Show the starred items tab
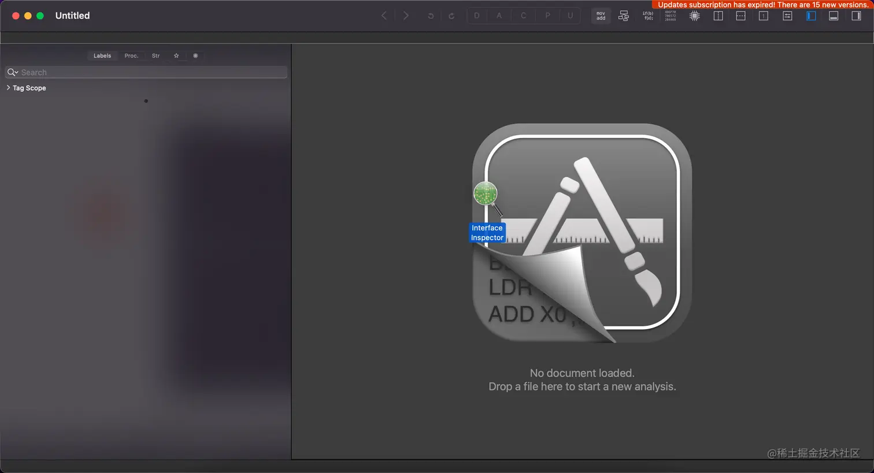 pyautogui.click(x=176, y=56)
